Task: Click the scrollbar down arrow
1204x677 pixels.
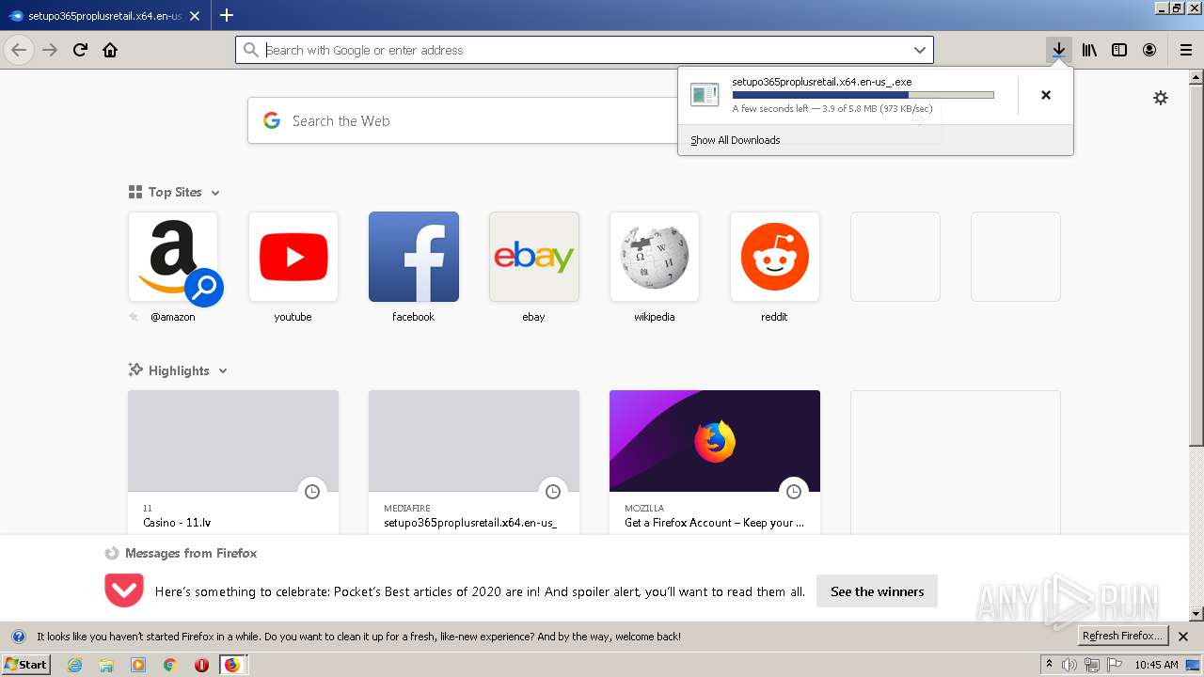Action: [1196, 614]
